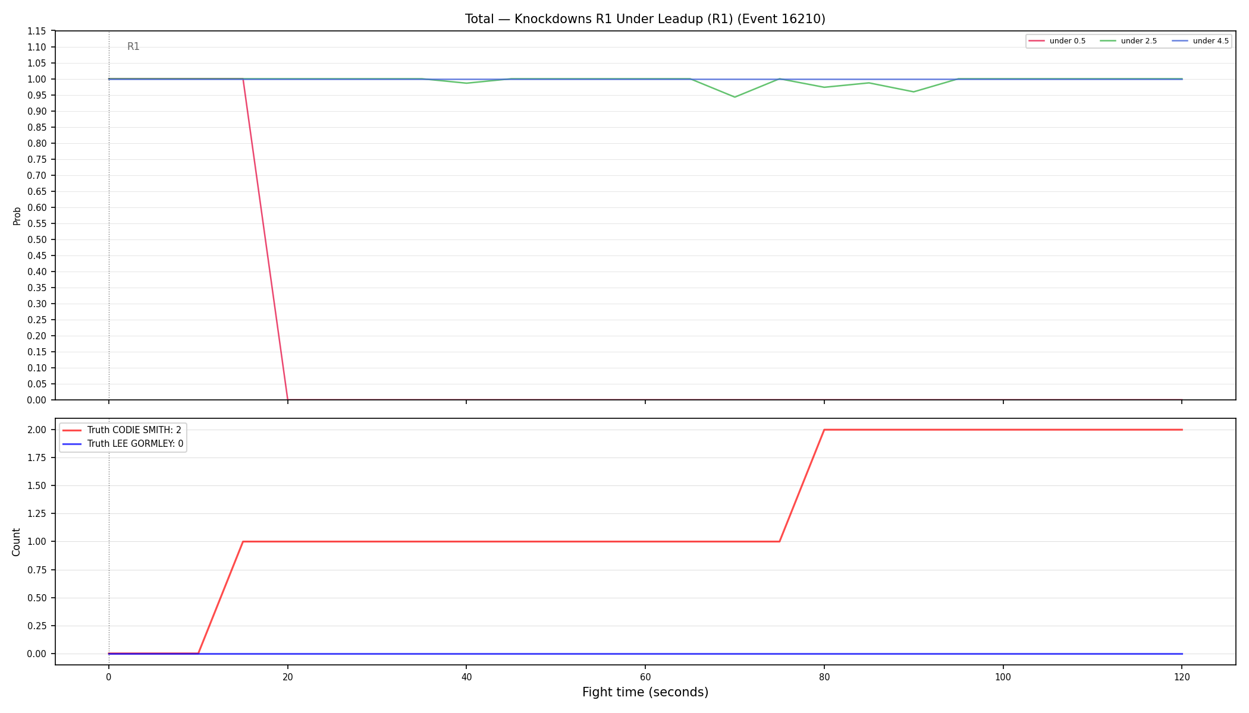Click the 0.50 tick on the Prob axis
1249x713 pixels.
(36, 240)
